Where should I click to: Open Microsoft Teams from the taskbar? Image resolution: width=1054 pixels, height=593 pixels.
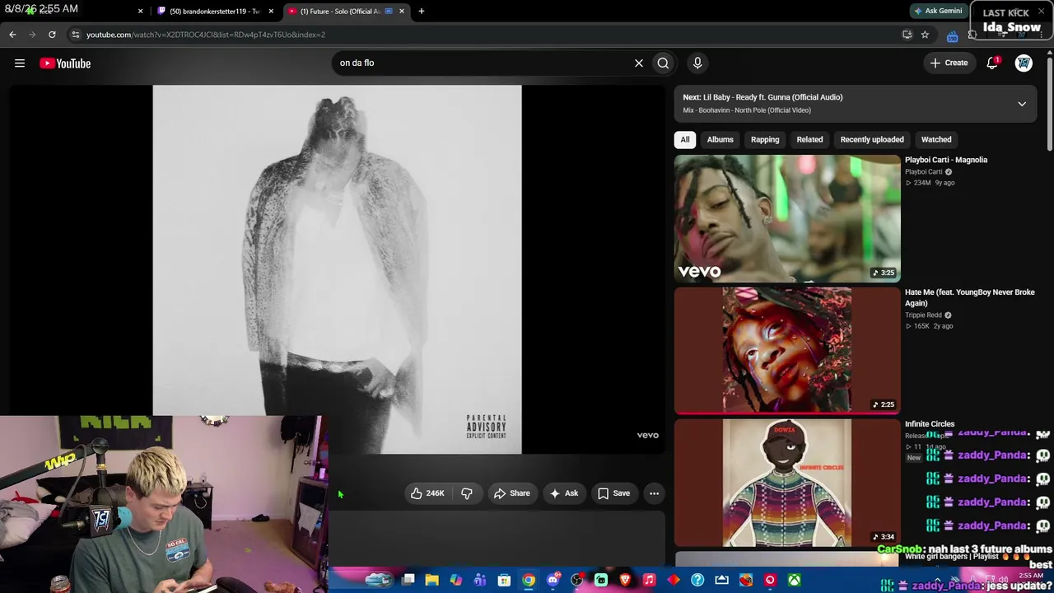(480, 581)
